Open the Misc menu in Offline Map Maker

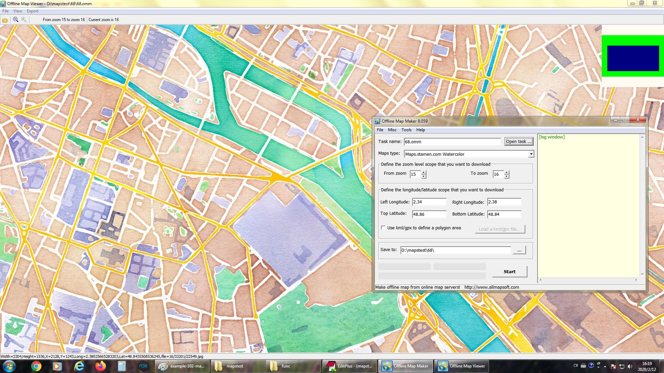click(x=392, y=130)
